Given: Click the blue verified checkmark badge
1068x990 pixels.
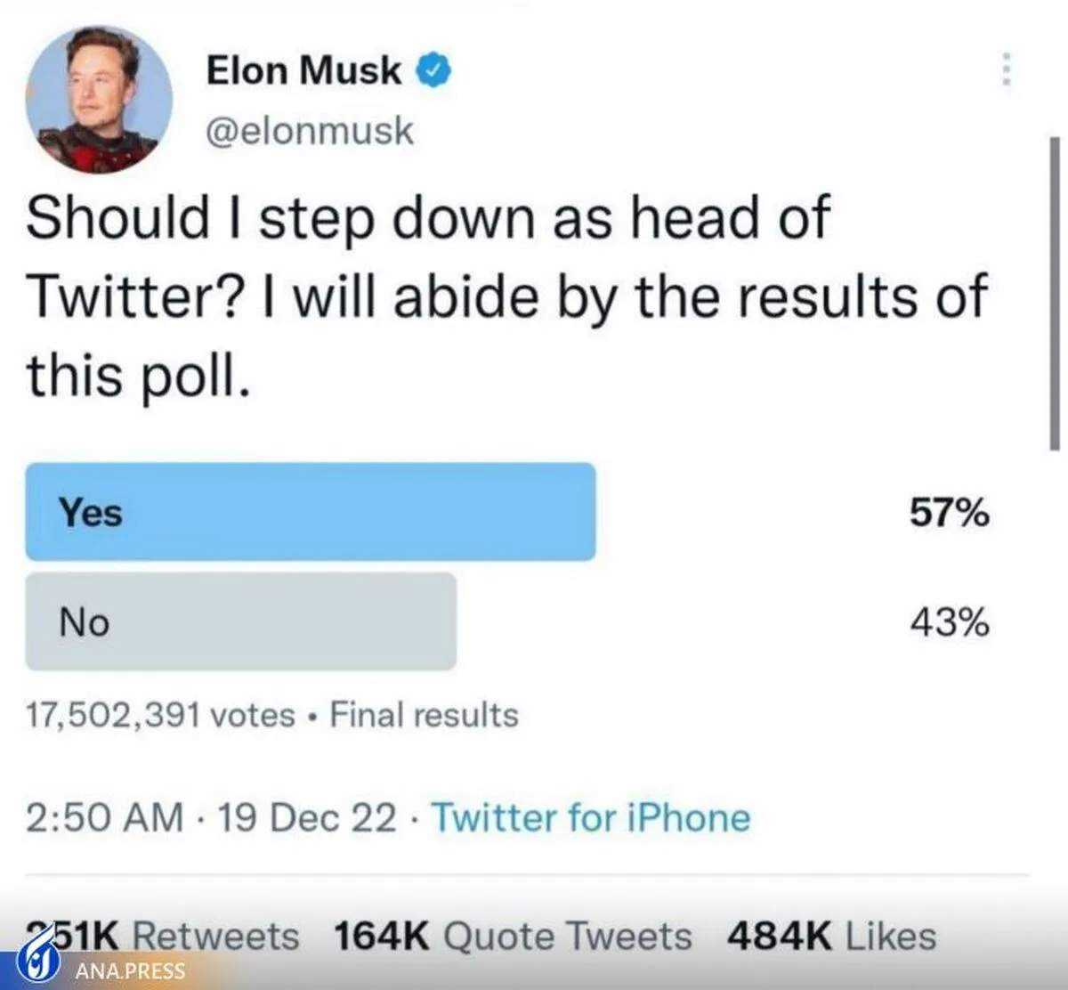Looking at the screenshot, I should click(435, 70).
